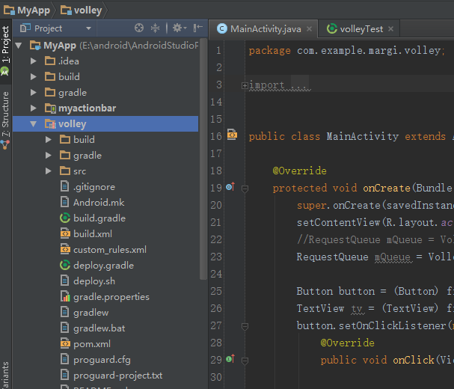The height and width of the screenshot is (389, 454).
Task: Click the Gradle icon on volleyTest tab
Action: (332, 28)
